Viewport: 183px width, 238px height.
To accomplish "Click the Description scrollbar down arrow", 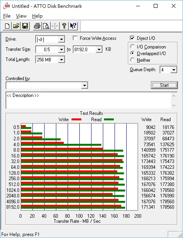I will pyautogui.click(x=174, y=105).
